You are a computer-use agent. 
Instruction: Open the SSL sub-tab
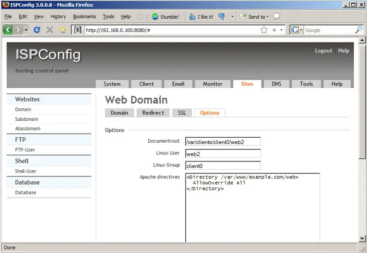pyautogui.click(x=182, y=113)
